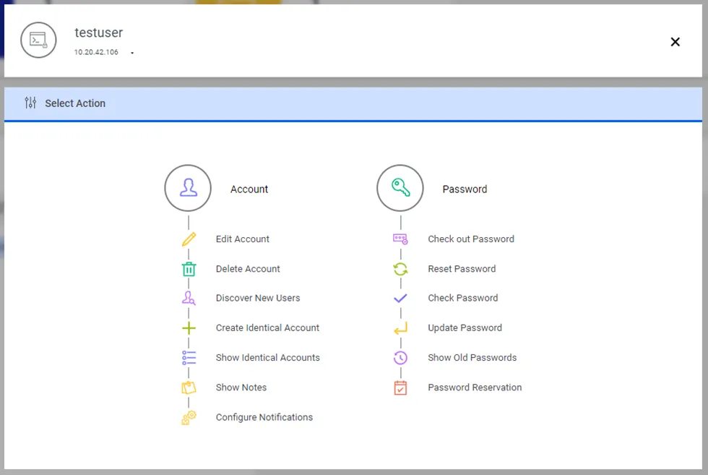Screen dimensions: 708x475
Task: Close the testuser dialog with the X
Action: 675,42
